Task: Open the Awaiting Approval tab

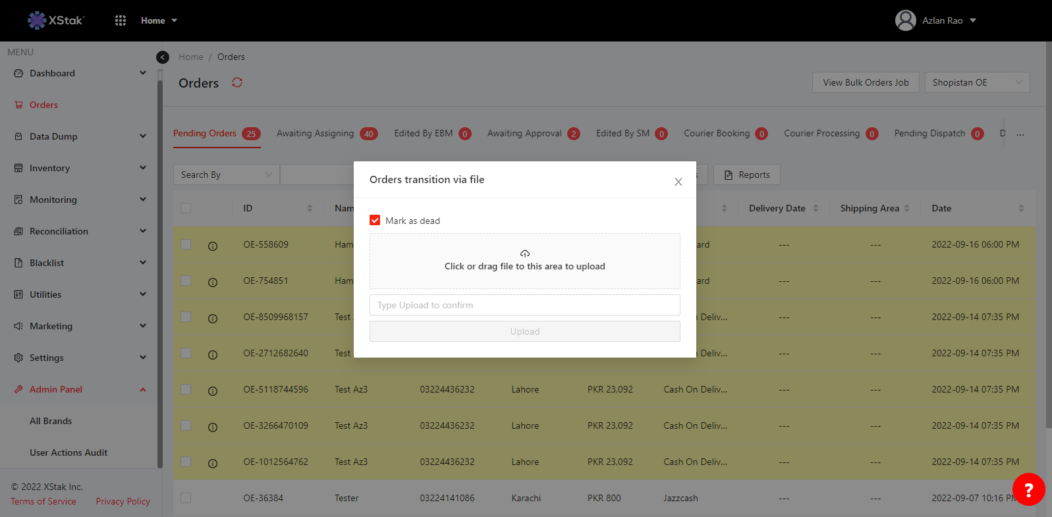Action: [x=524, y=134]
